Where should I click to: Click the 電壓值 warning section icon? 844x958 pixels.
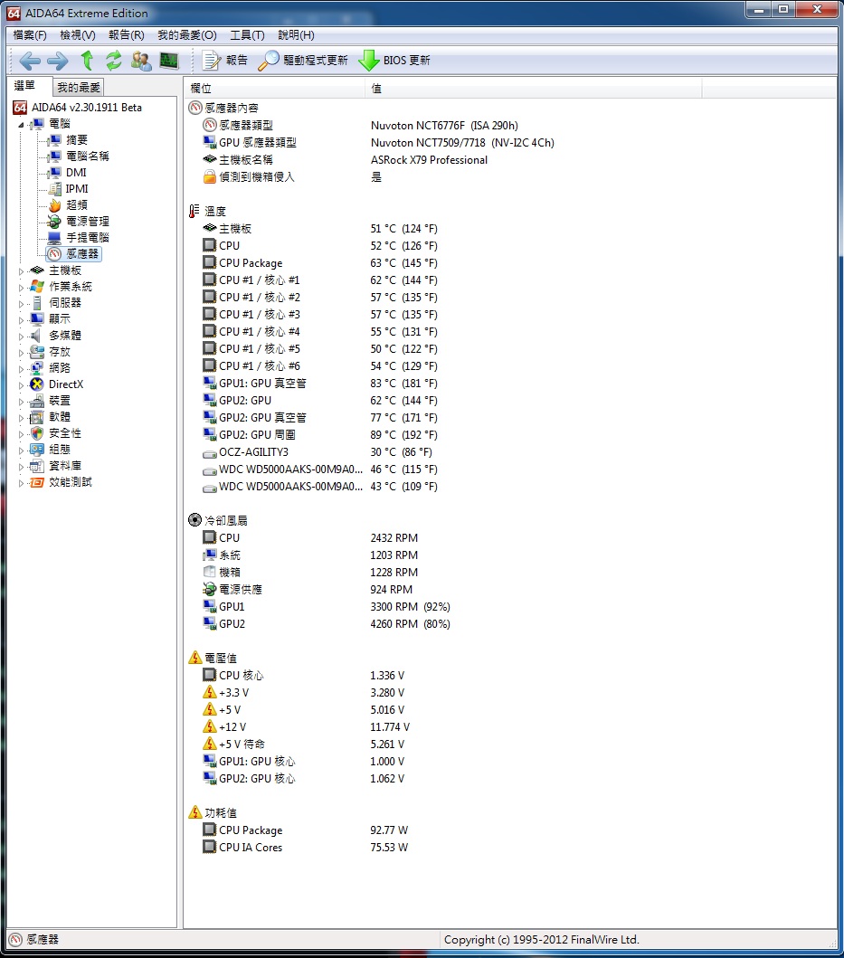(x=195, y=658)
